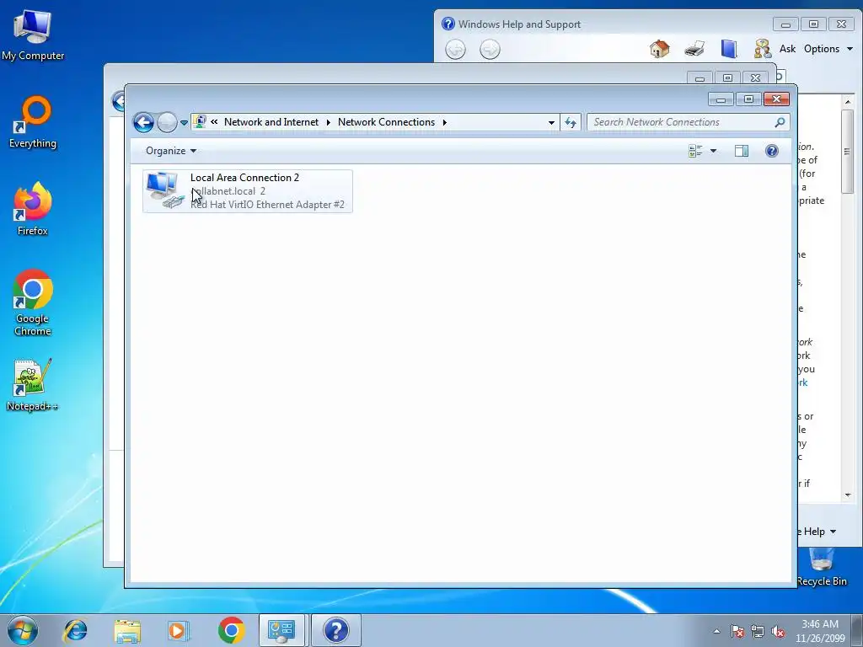Switch to Help and Support taskbar button

336,630
